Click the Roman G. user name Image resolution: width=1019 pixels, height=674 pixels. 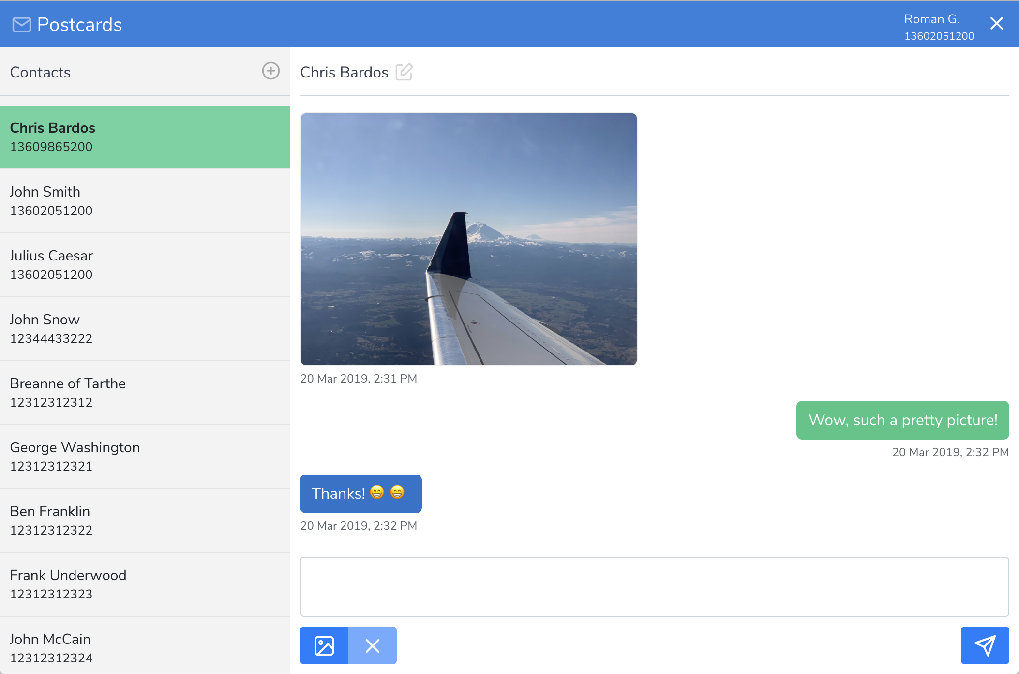(x=931, y=19)
